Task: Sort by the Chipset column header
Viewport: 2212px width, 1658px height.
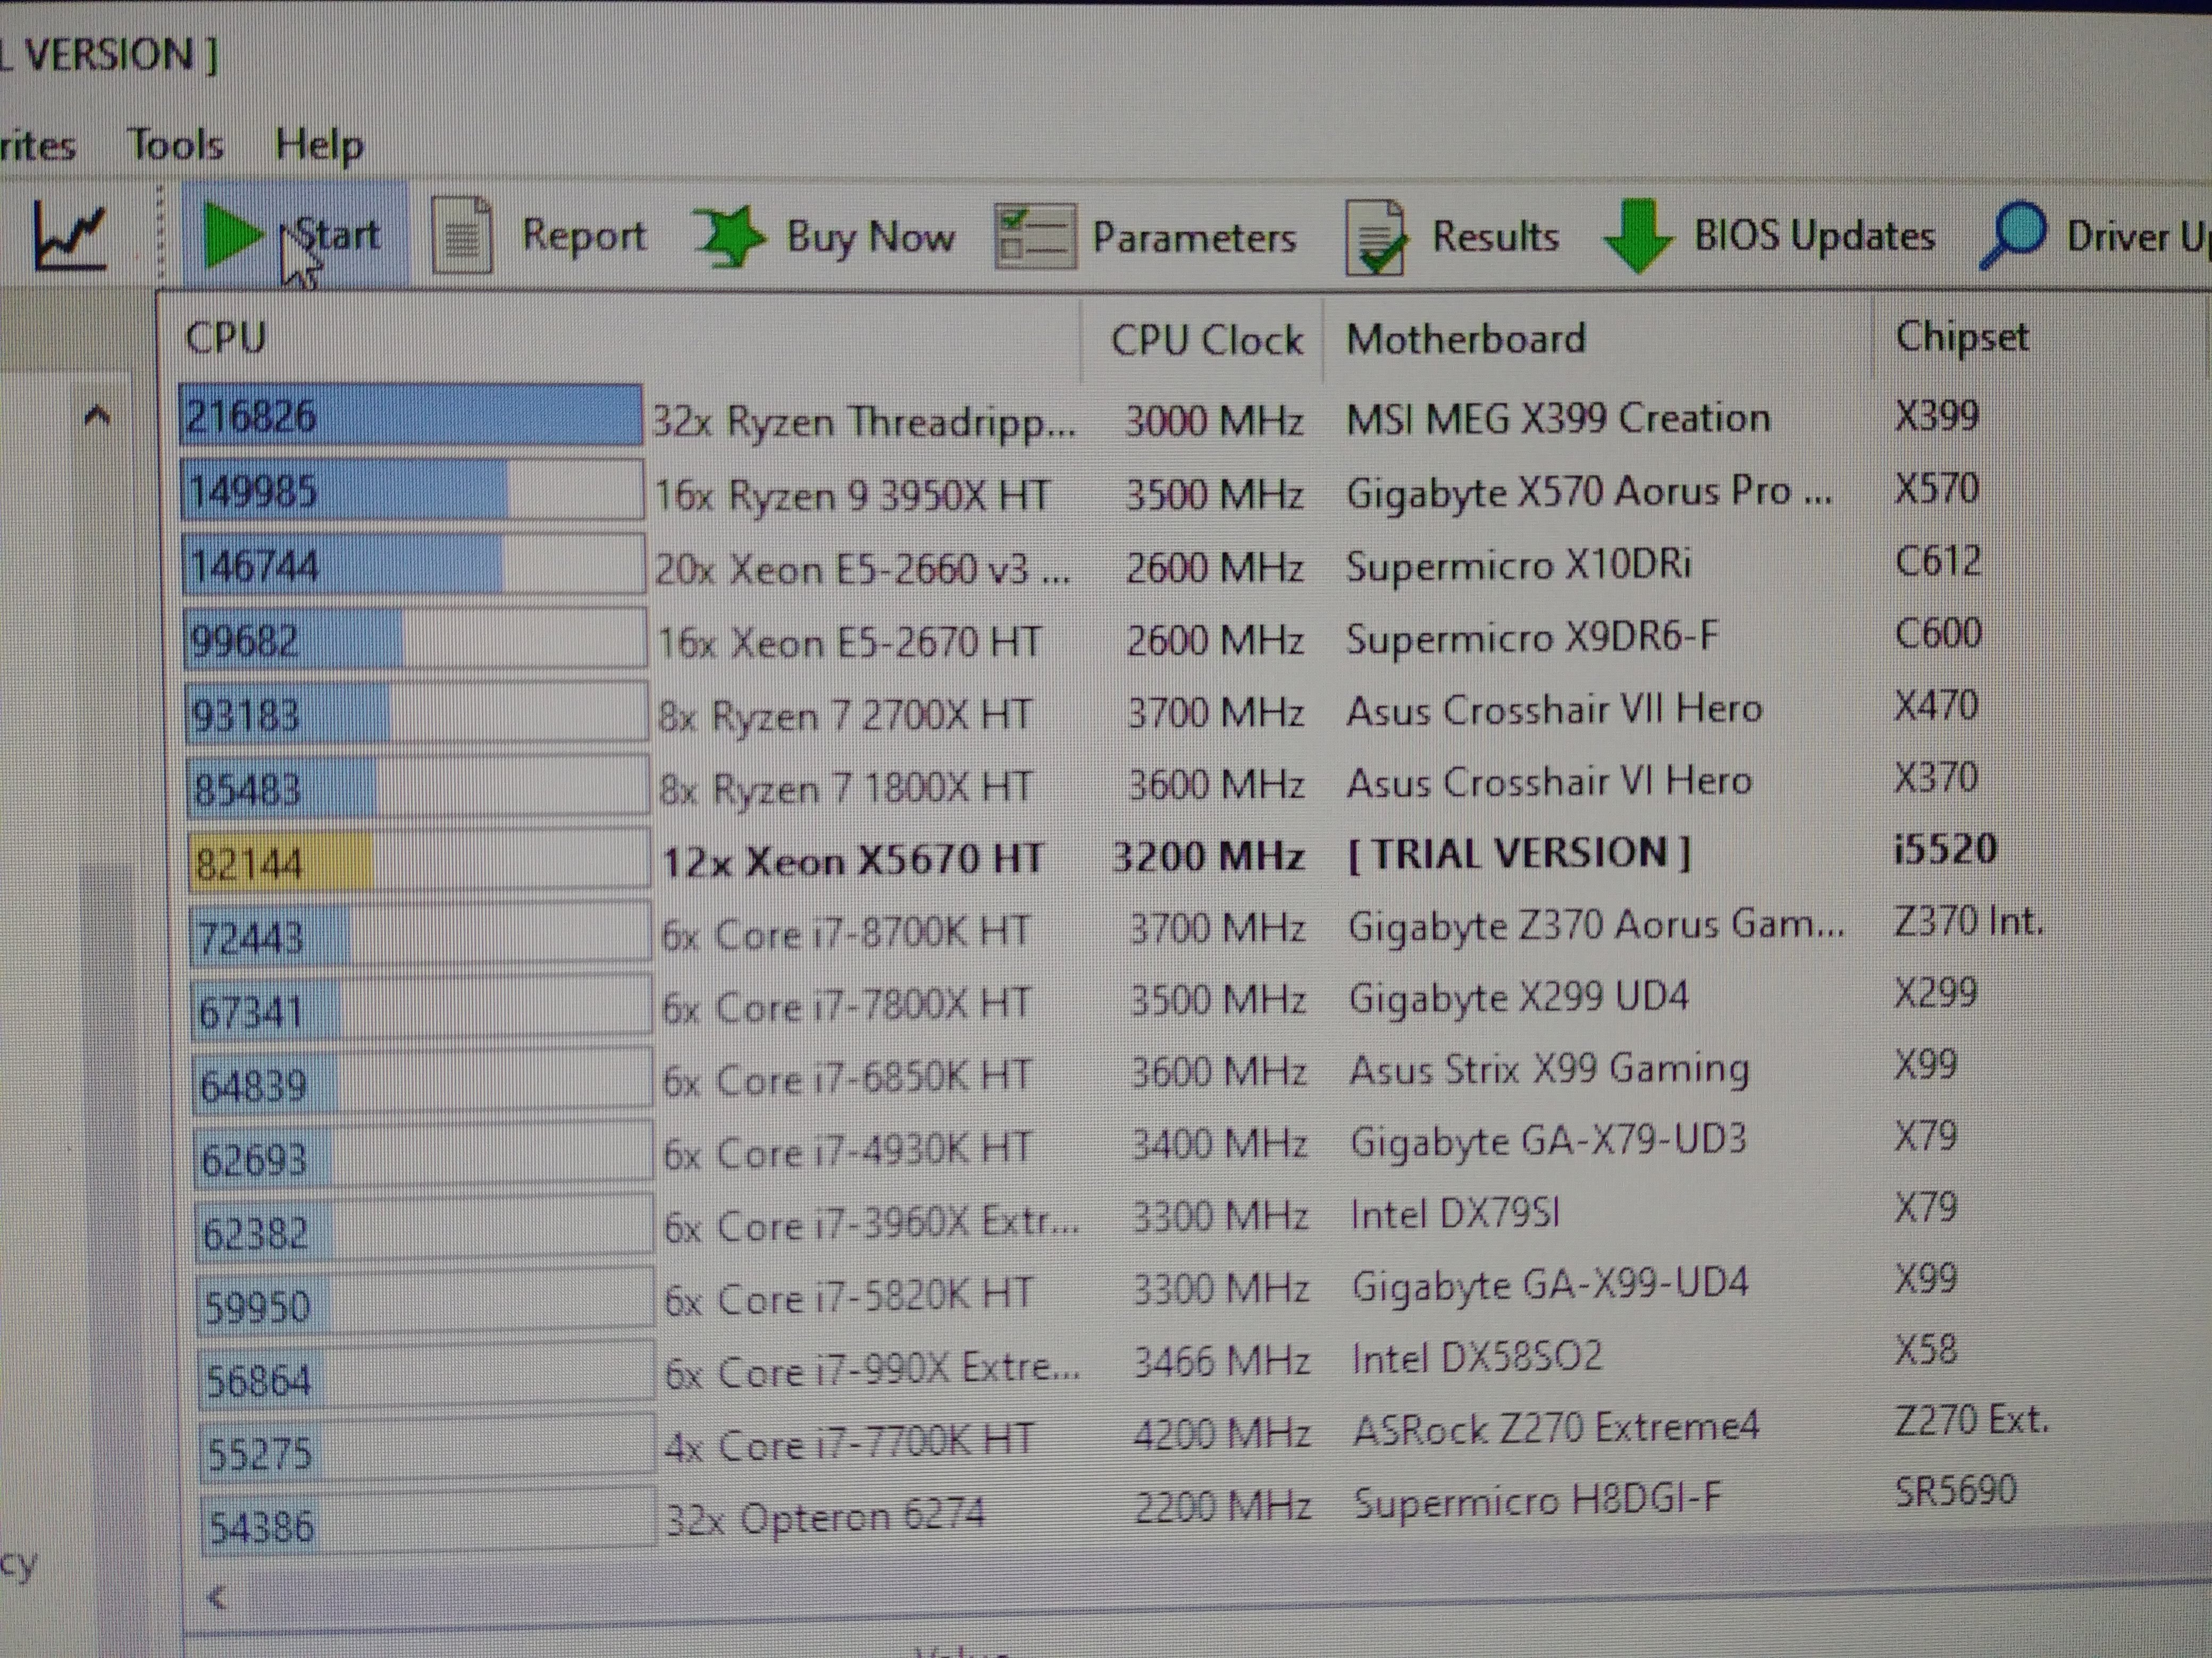Action: tap(1962, 337)
